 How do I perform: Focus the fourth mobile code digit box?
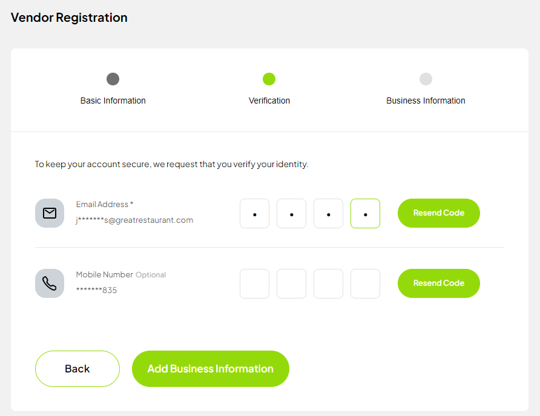(365, 284)
